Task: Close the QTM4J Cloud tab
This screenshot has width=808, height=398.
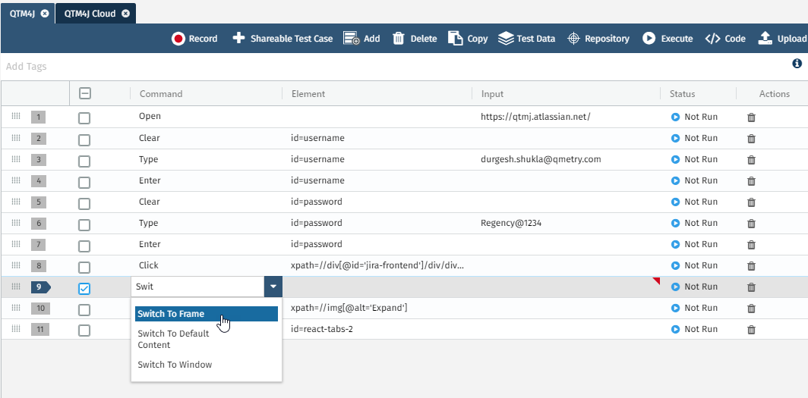Action: coord(125,14)
